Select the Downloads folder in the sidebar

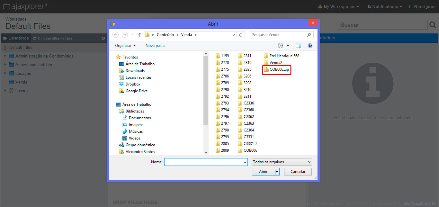[135, 71]
